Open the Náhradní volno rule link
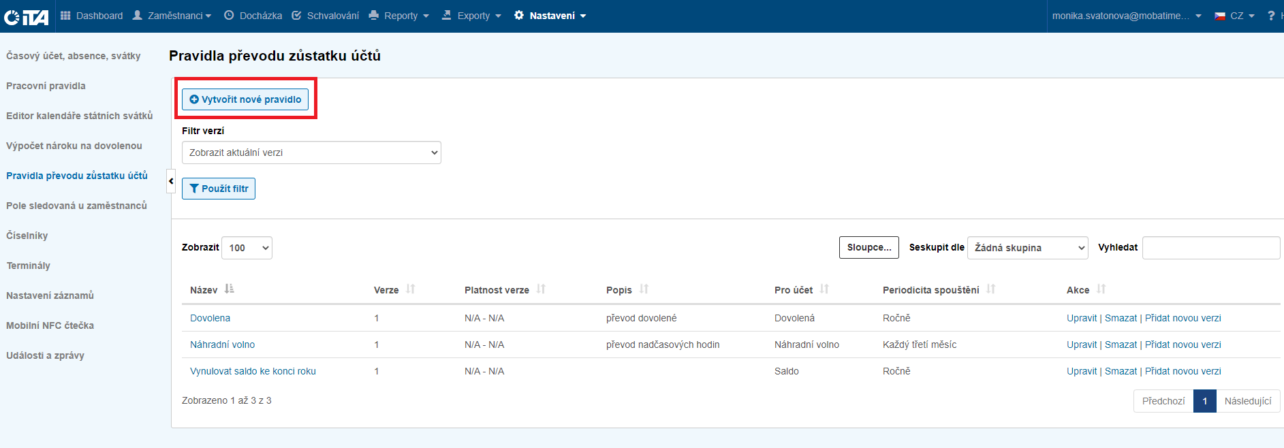Viewport: 1284px width, 448px height. click(x=222, y=345)
